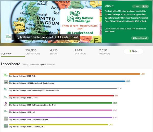Click the Staffordshire & Stoke-On-Trent project icon
This screenshot has height=132, width=153.
pyautogui.click(x=6, y=104)
